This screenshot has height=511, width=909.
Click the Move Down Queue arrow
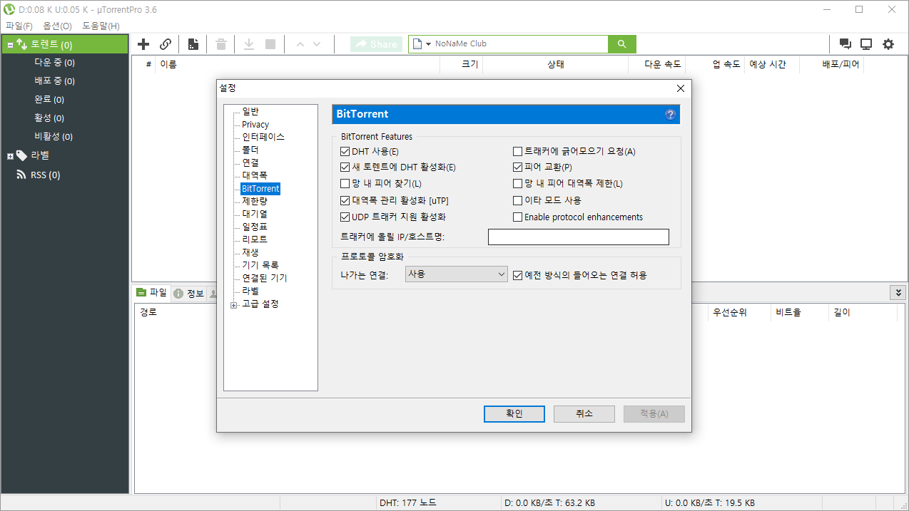coord(317,44)
